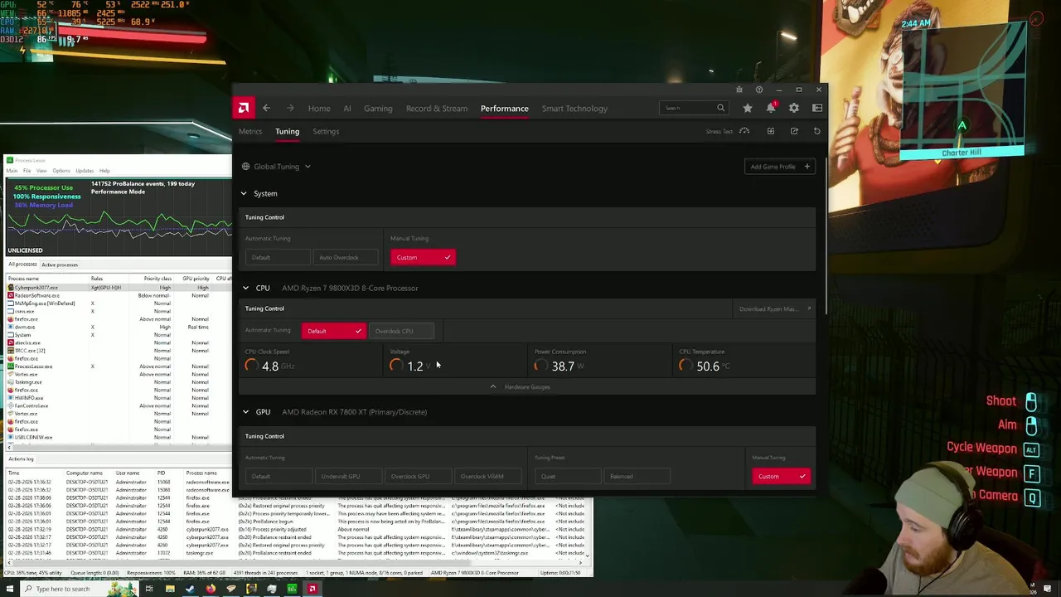Open Process Lasso green taskbar icon
The image size is (1061, 597).
pyautogui.click(x=292, y=589)
